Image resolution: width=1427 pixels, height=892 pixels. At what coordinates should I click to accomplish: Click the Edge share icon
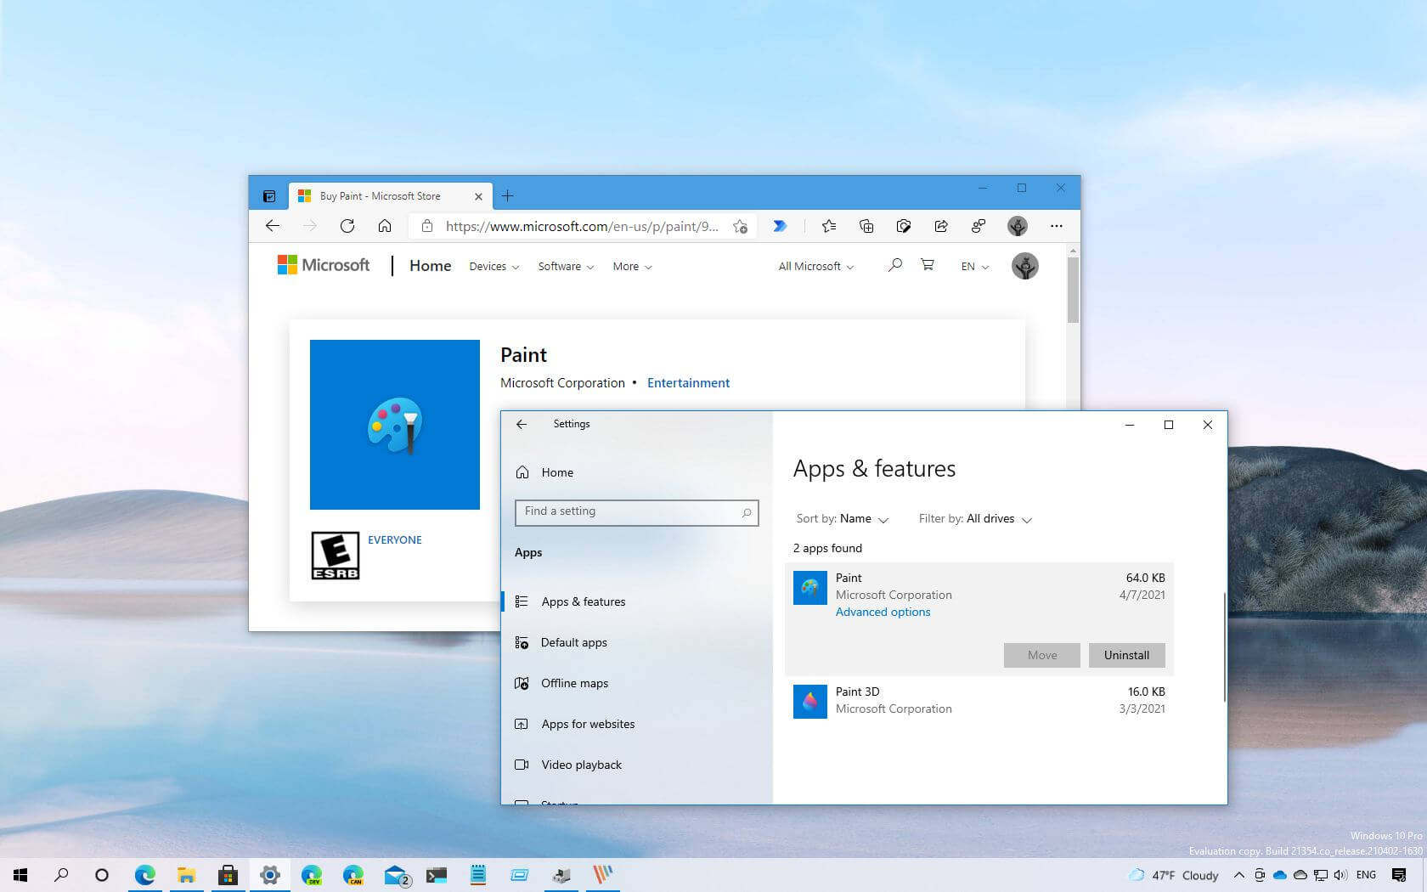click(x=941, y=226)
